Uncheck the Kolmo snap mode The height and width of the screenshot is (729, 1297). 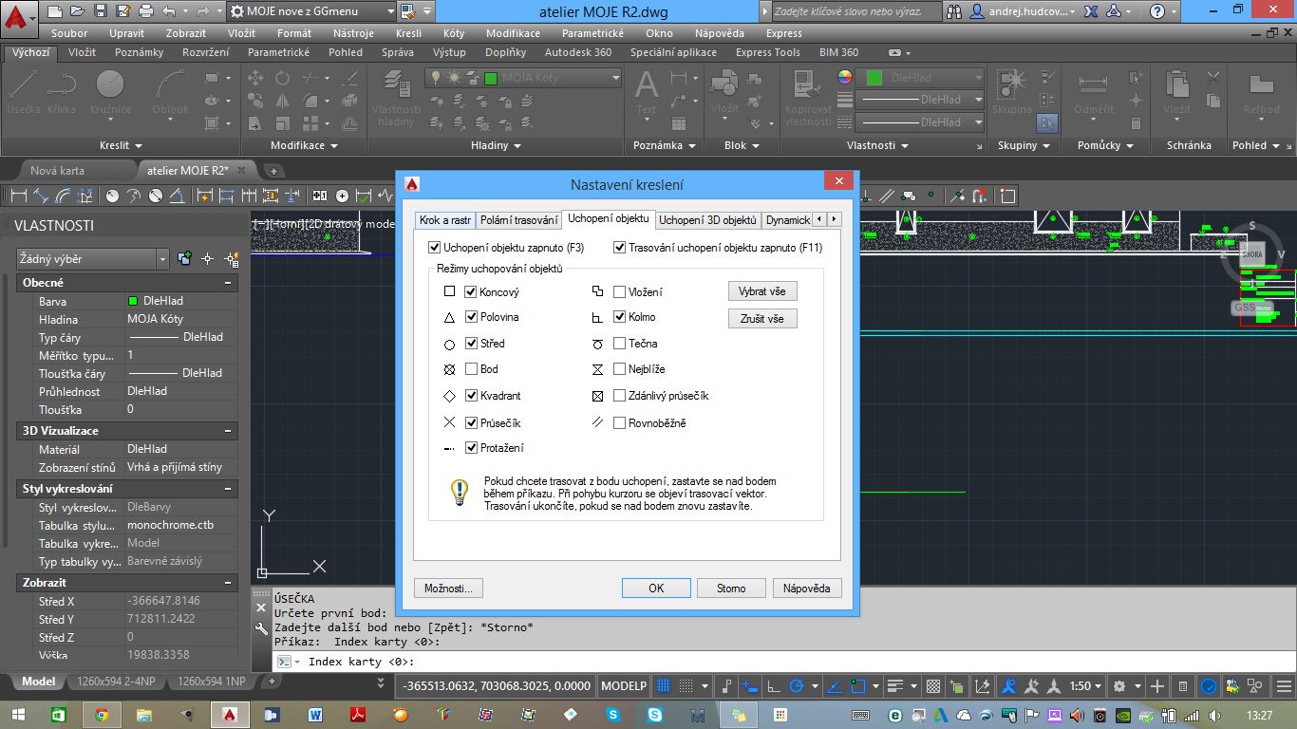[620, 317]
